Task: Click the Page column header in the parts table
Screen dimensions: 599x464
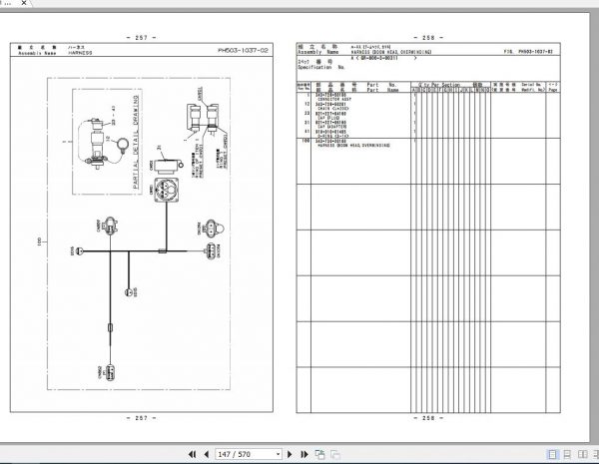Action: [x=553, y=90]
